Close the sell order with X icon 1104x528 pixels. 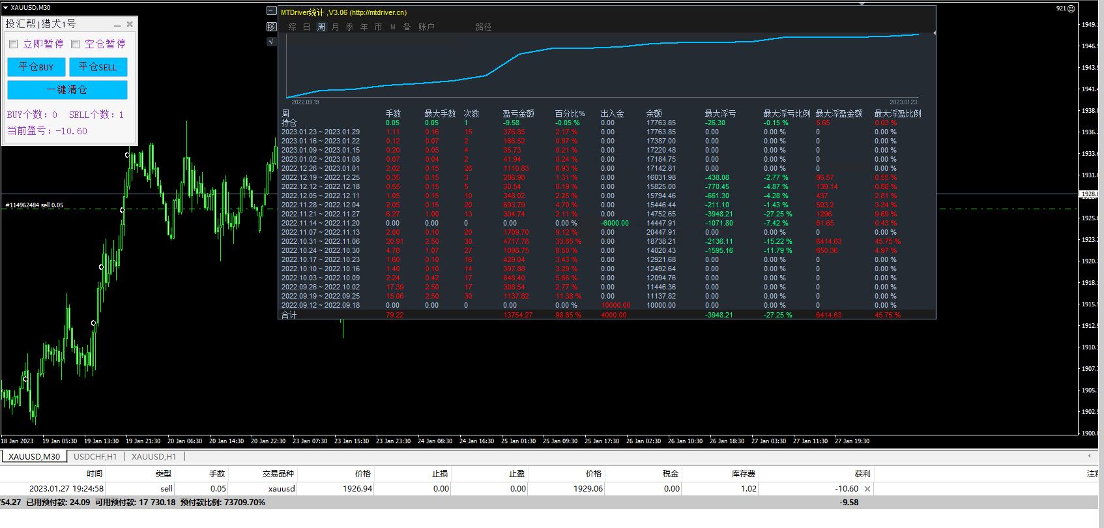[867, 489]
